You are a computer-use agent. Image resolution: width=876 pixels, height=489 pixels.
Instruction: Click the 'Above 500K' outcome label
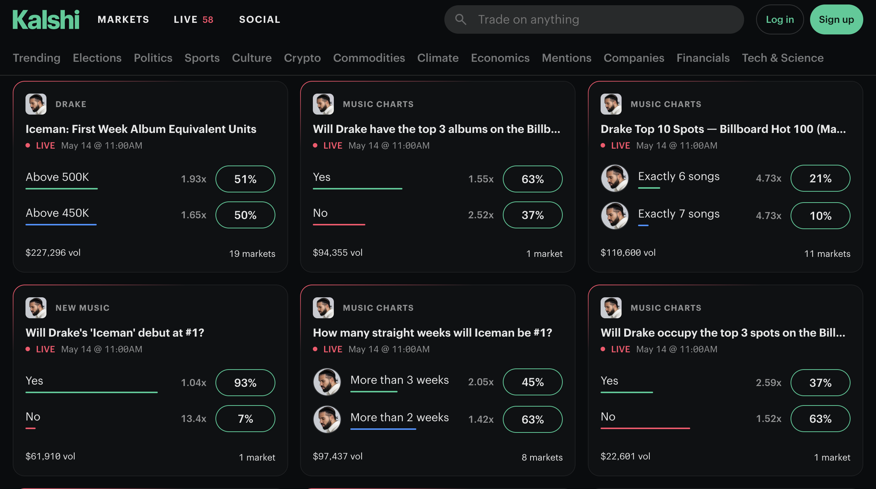pos(57,177)
